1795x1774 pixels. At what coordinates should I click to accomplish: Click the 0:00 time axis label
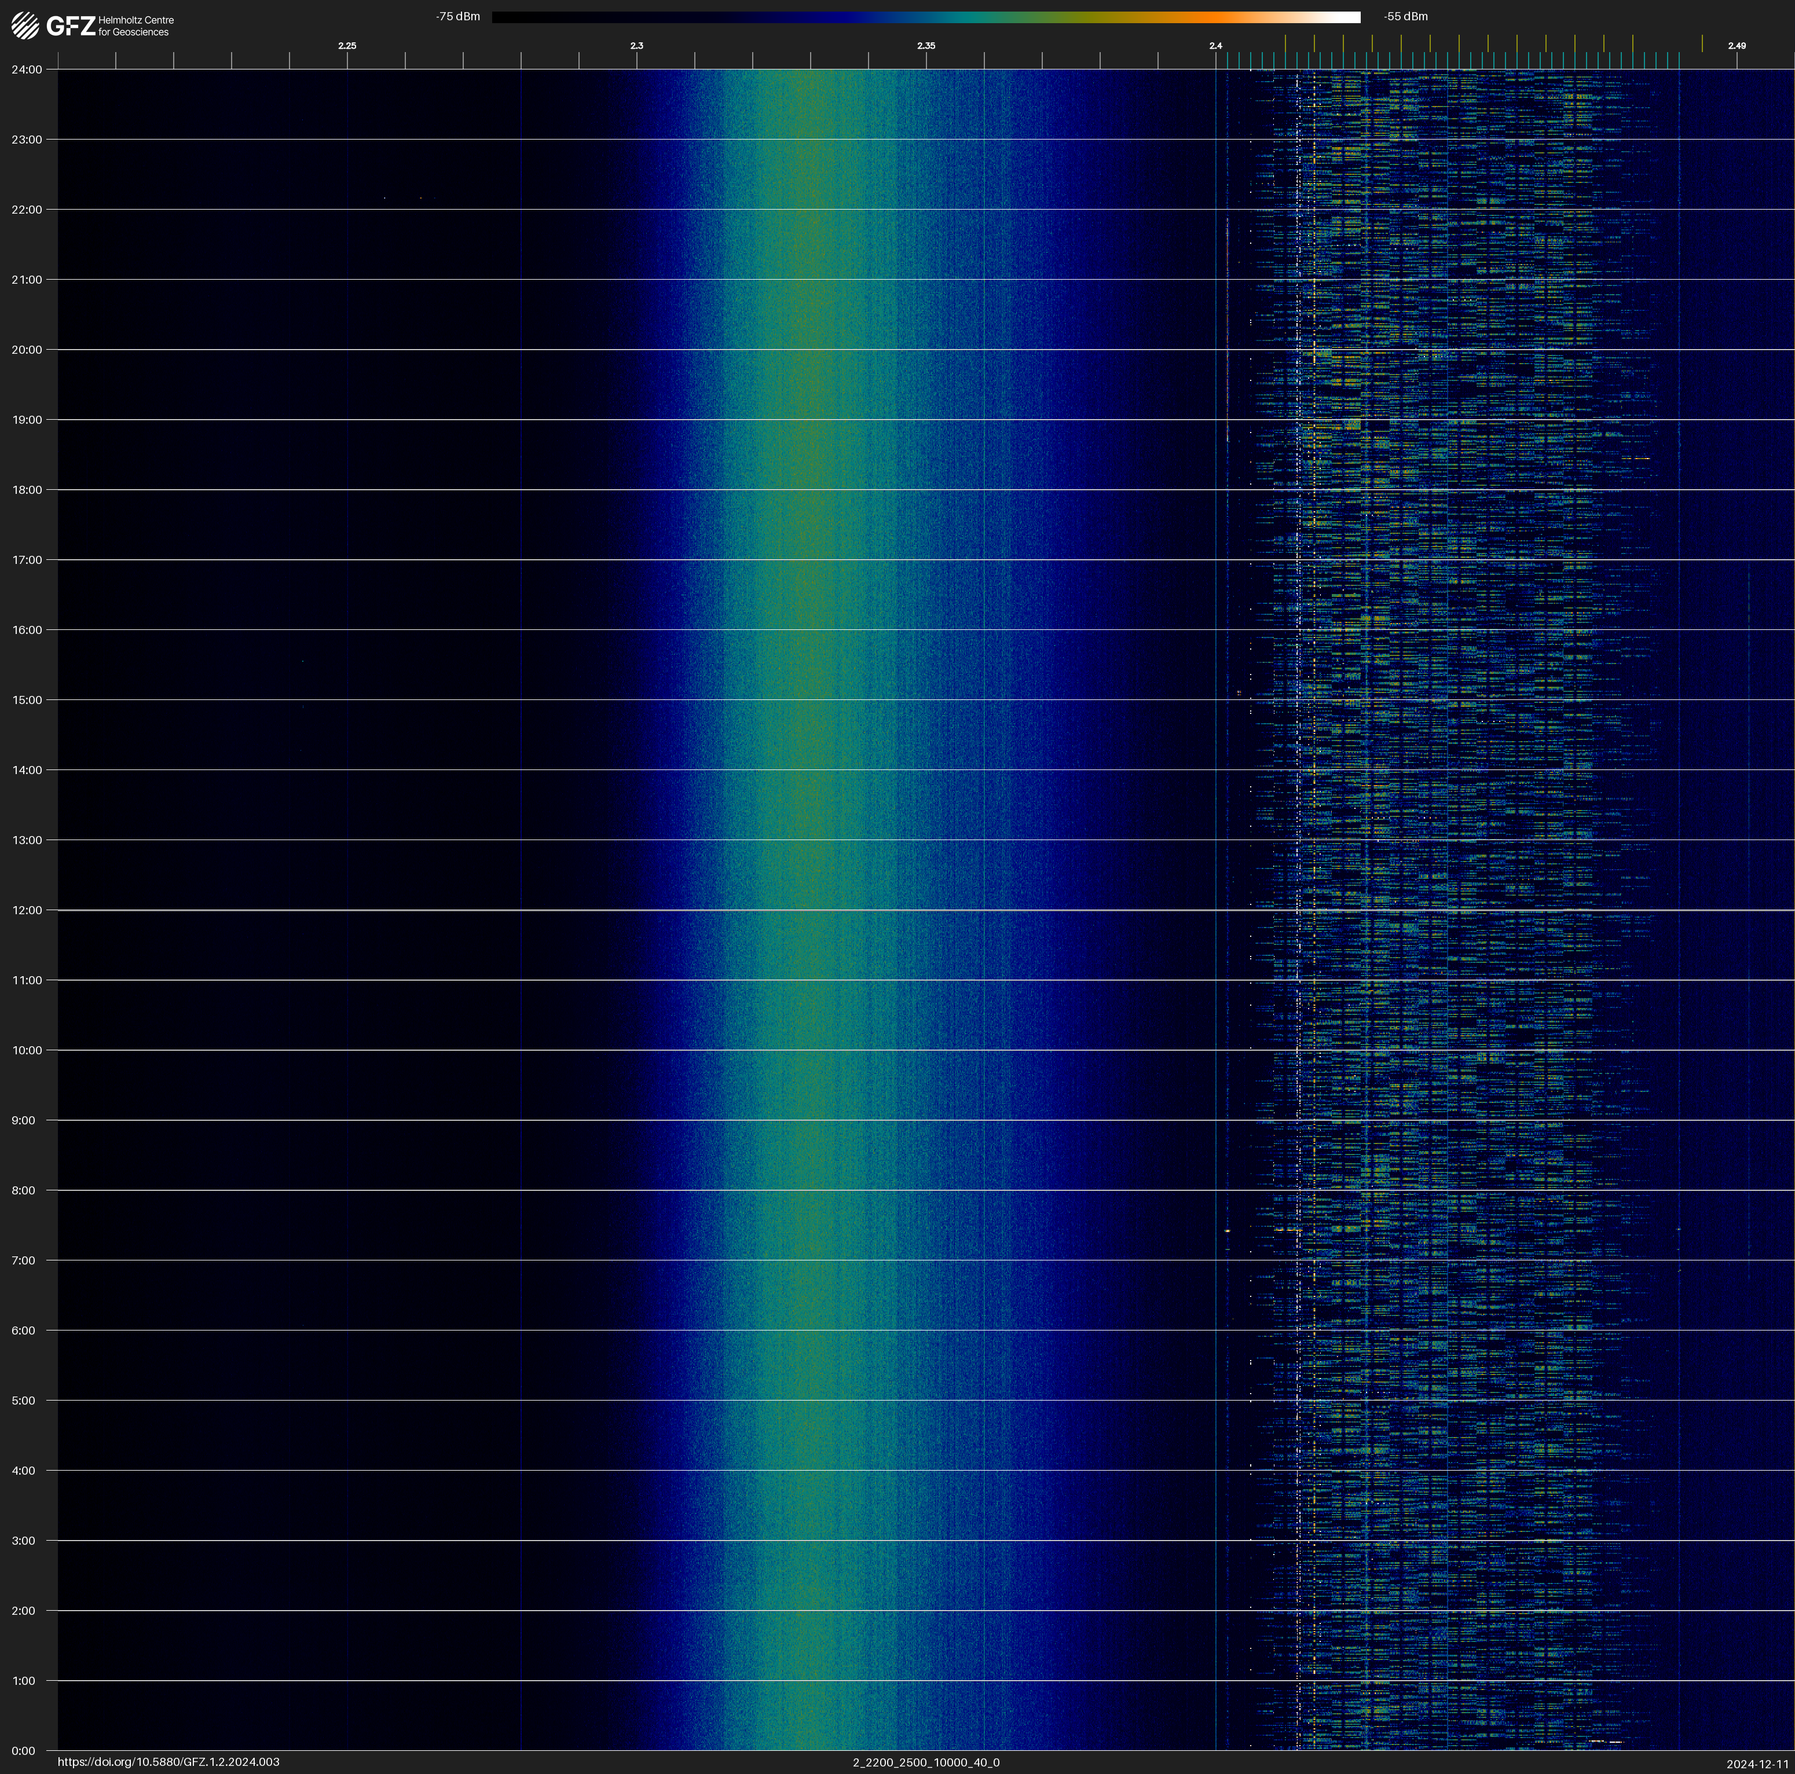(23, 1751)
